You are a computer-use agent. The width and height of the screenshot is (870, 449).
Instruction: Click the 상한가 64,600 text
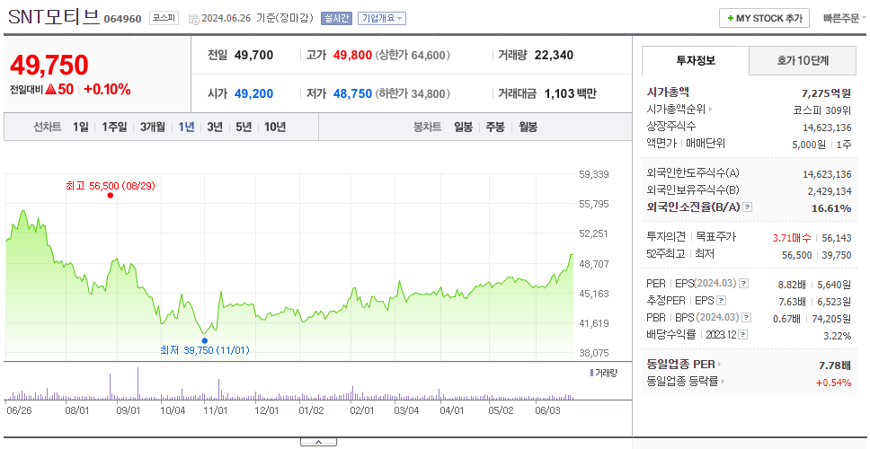pyautogui.click(x=413, y=56)
